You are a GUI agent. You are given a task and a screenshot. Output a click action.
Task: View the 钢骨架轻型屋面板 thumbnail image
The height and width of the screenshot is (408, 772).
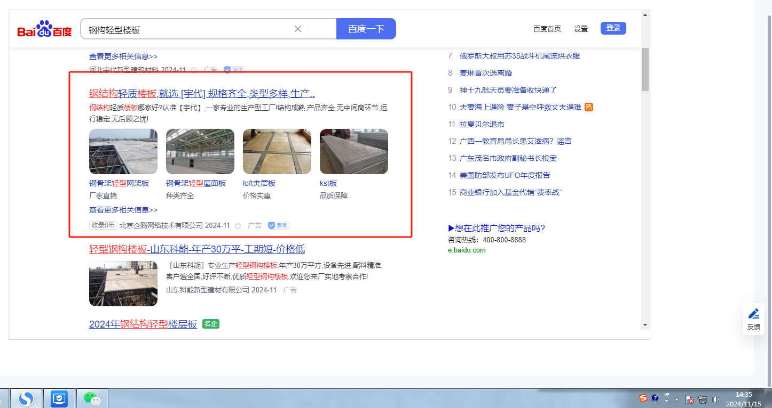(200, 151)
